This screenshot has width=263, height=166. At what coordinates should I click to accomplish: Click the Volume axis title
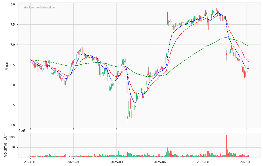click(6, 145)
